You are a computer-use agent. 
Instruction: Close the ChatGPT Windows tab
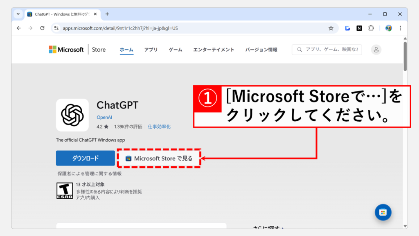click(95, 14)
